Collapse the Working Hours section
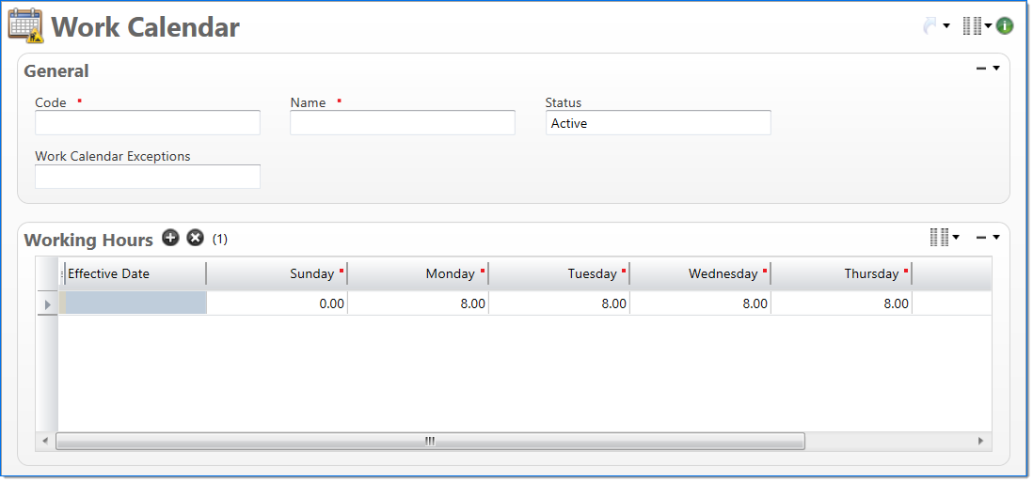This screenshot has width=1033, height=482. pos(981,238)
